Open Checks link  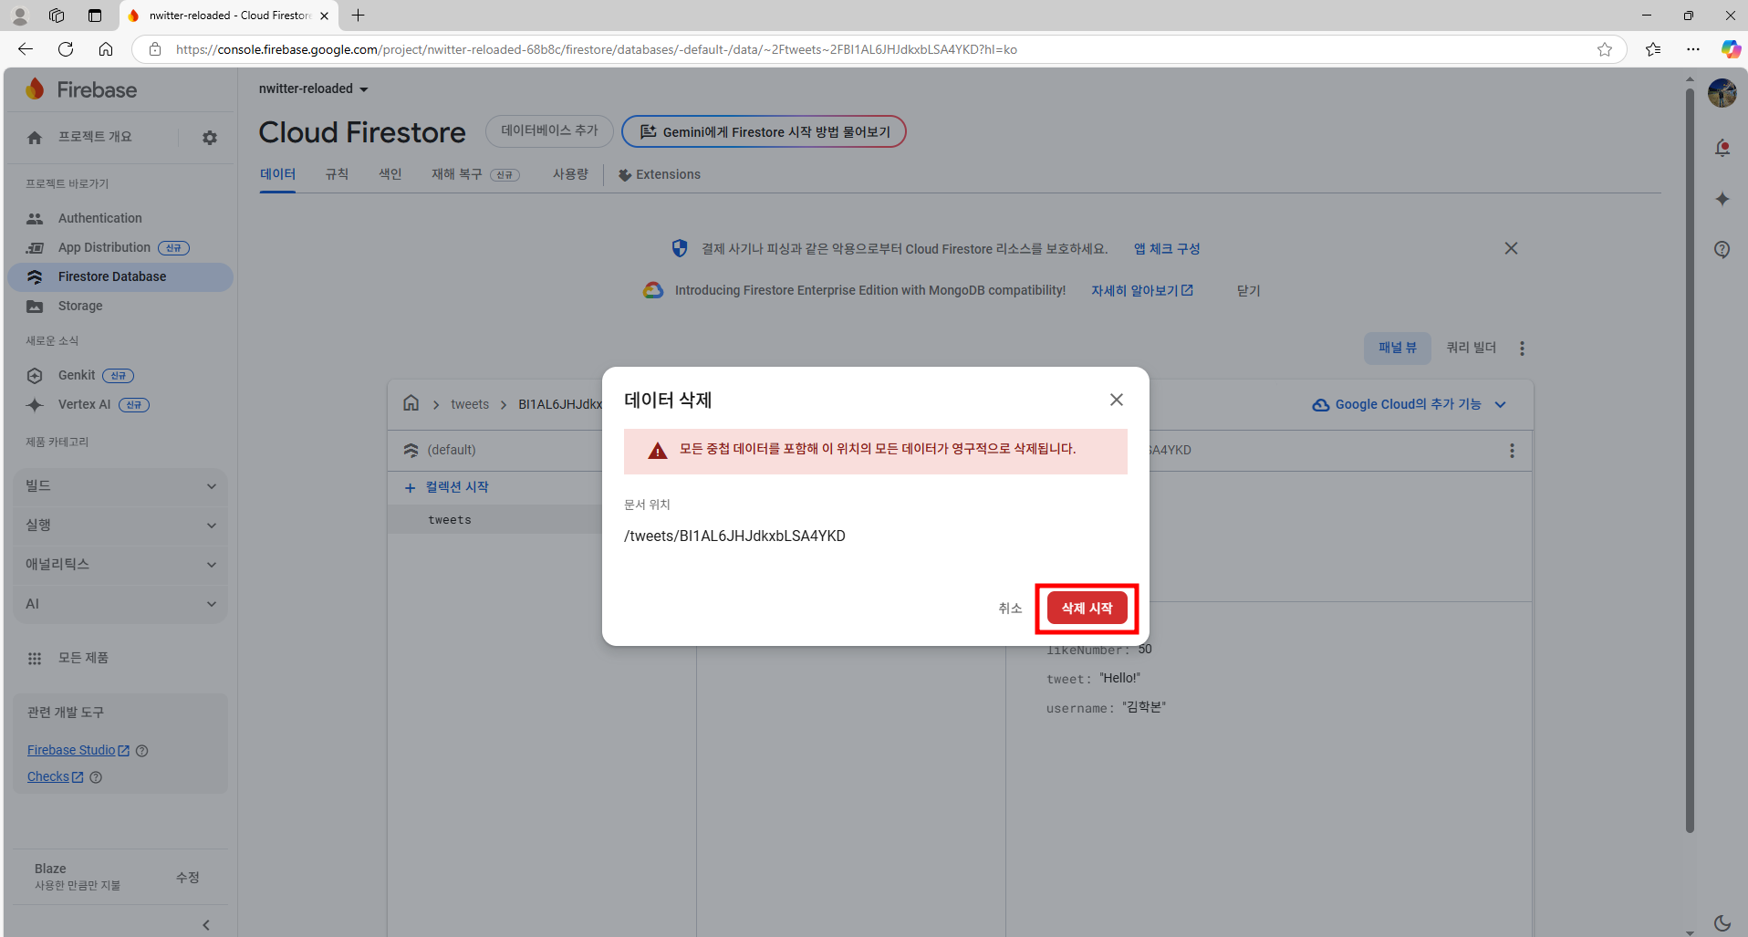pos(55,776)
